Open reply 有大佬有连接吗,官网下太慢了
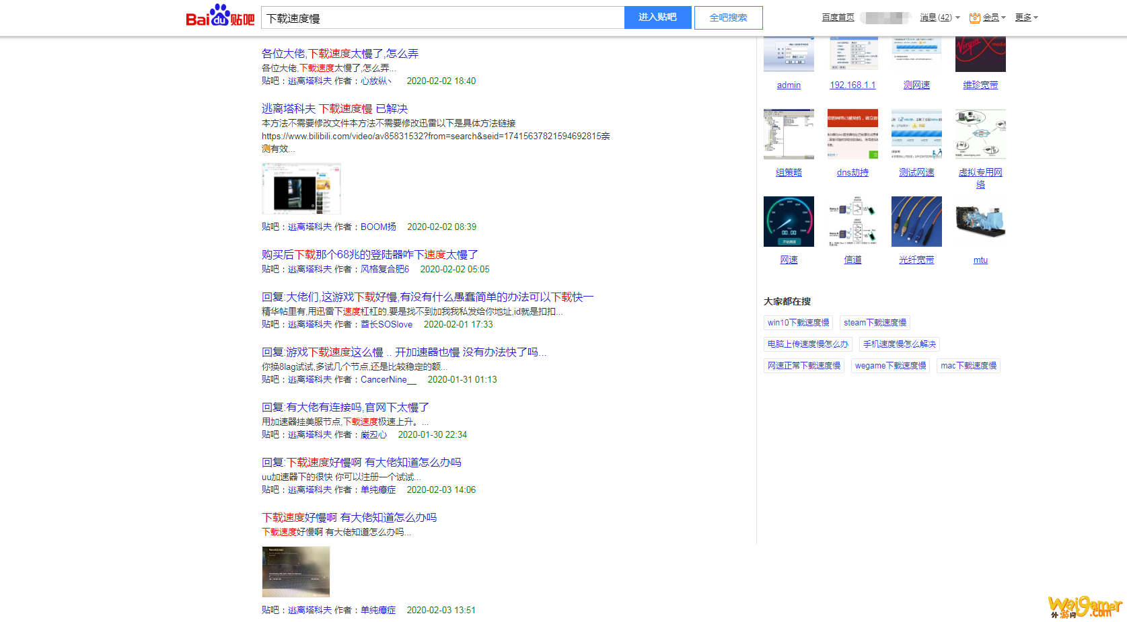 point(345,407)
